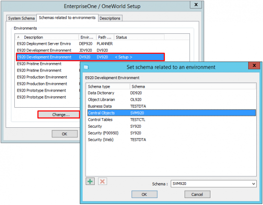Select the Object Librarian schema row
Screen dimensions: 263x205
click(172, 100)
